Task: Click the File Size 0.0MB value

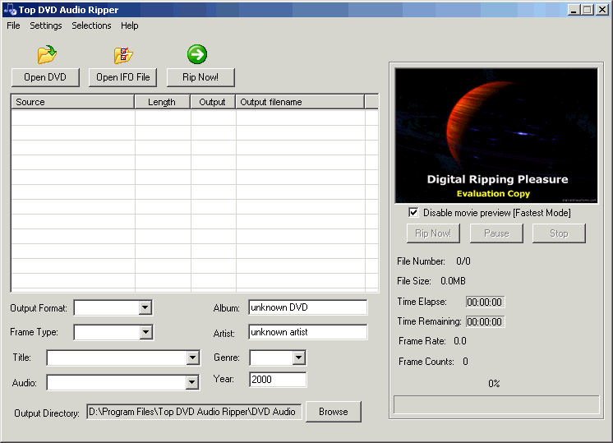Action: (453, 281)
